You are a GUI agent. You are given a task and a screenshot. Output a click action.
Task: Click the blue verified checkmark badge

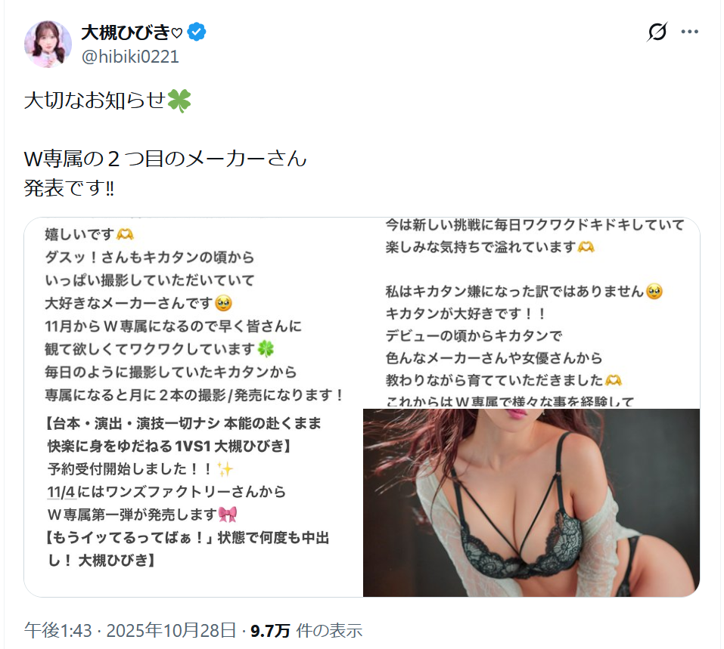click(197, 32)
